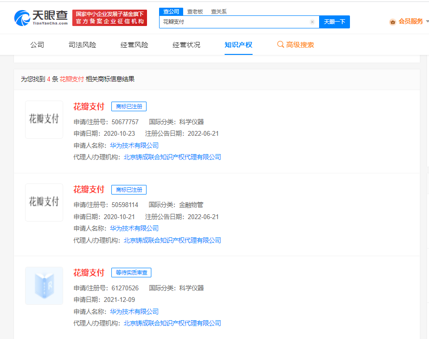Click the second 花瓣支付 trademark image
Screen dimensions: 429x339
click(44, 202)
